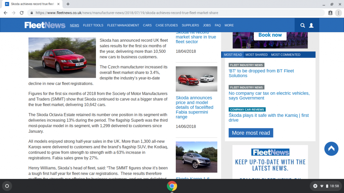Viewport: 344px width, 193px height.
Task: Open NEWS menu in navigation bar
Action: pos(74,25)
